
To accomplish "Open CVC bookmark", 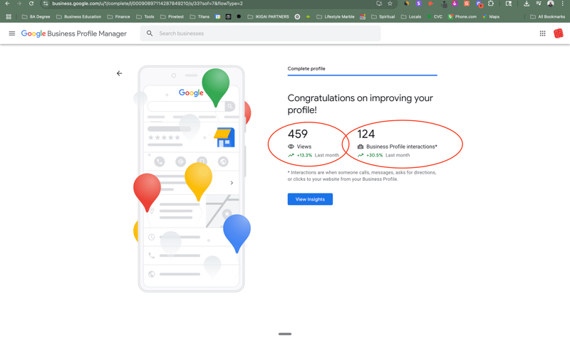I will (435, 16).
